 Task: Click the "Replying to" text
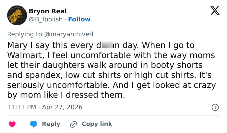(25, 34)
